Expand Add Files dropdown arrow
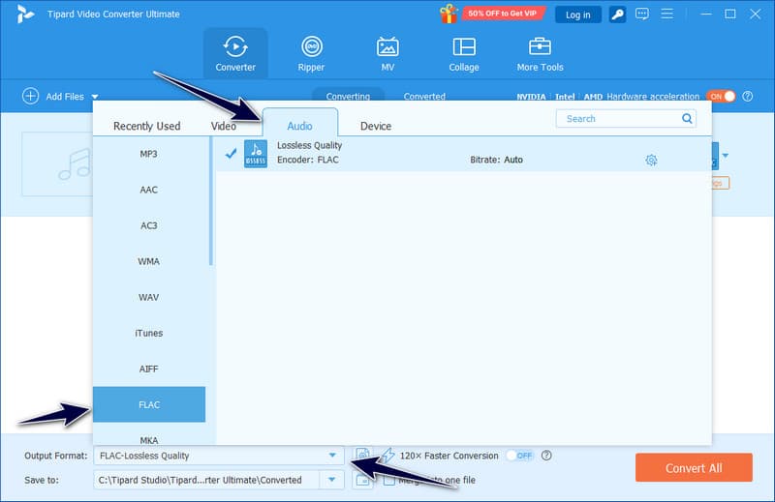 [94, 97]
